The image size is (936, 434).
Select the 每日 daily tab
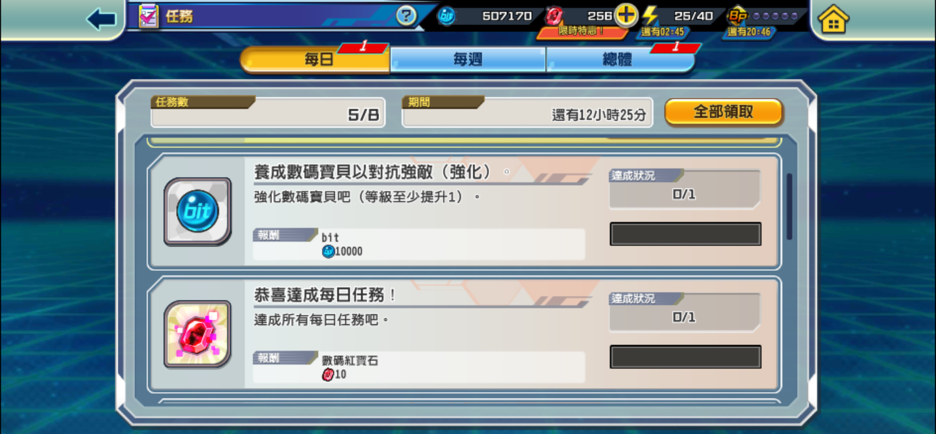coord(315,59)
